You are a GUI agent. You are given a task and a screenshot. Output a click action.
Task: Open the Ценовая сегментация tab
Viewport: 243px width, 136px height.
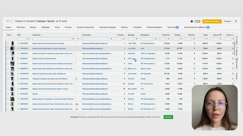tap(85, 27)
